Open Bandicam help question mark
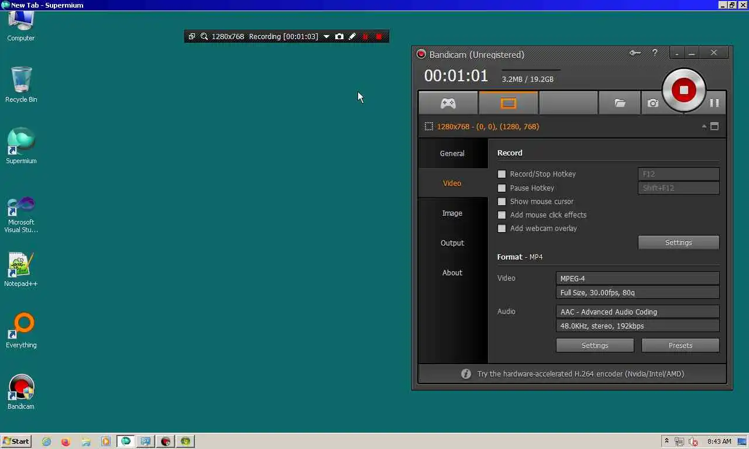Viewport: 749px width, 449px height. (x=655, y=53)
